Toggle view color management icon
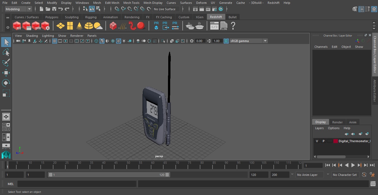Viewport: 378px width, 195px height. tap(226, 41)
